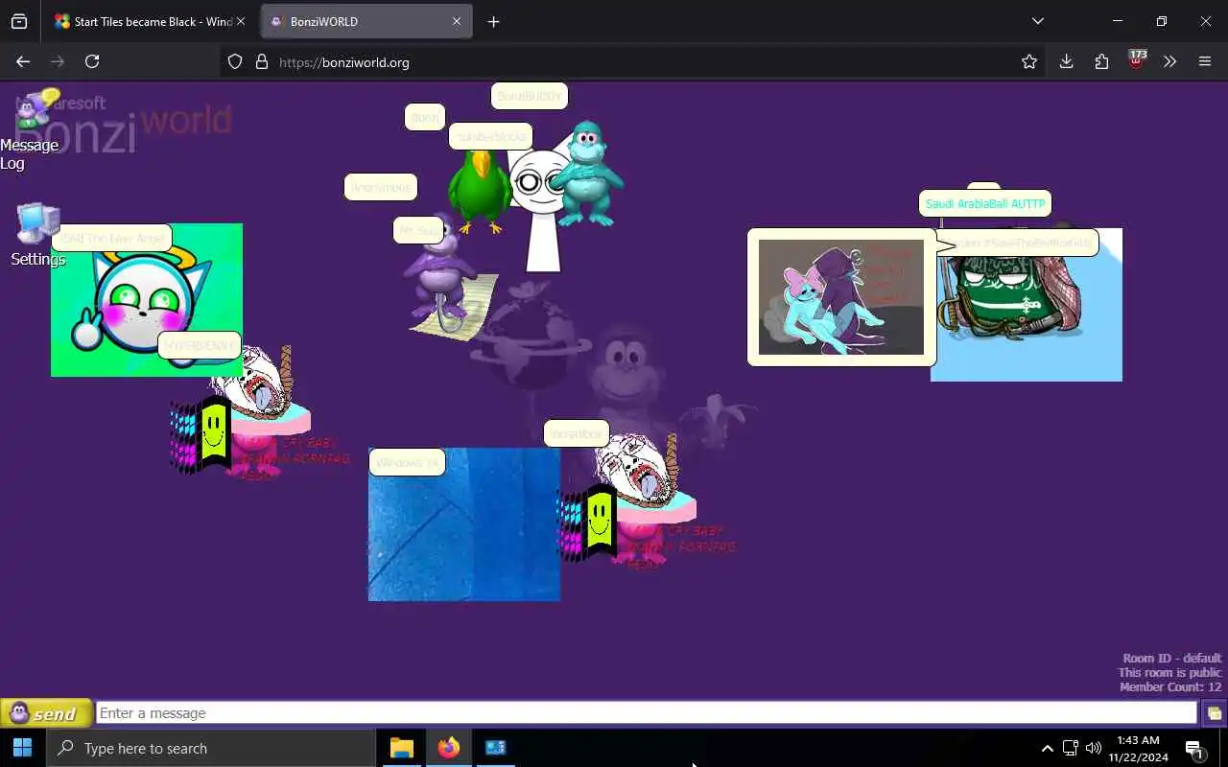
Task: Click the 'Bonzi' name tag
Action: [425, 117]
